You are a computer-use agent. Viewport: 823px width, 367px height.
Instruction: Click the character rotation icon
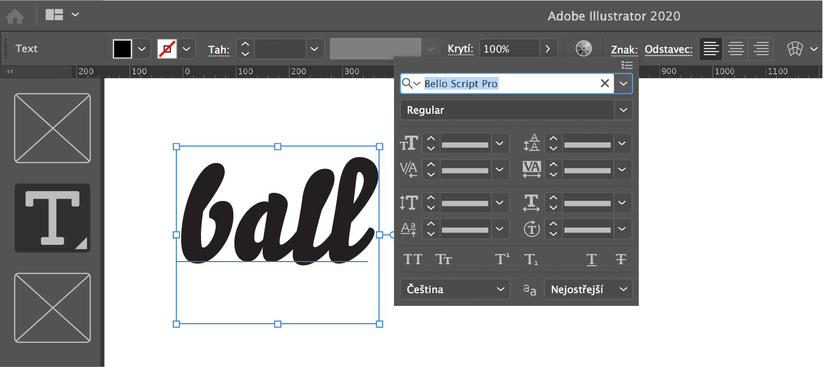click(x=532, y=229)
